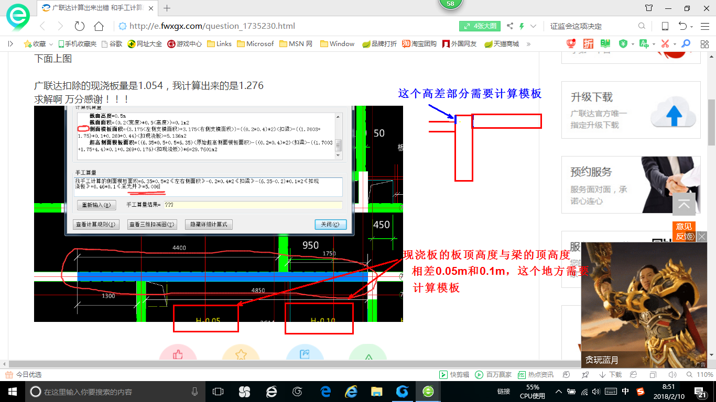
Task: Click the page vertical scrollbar
Action: (711, 121)
